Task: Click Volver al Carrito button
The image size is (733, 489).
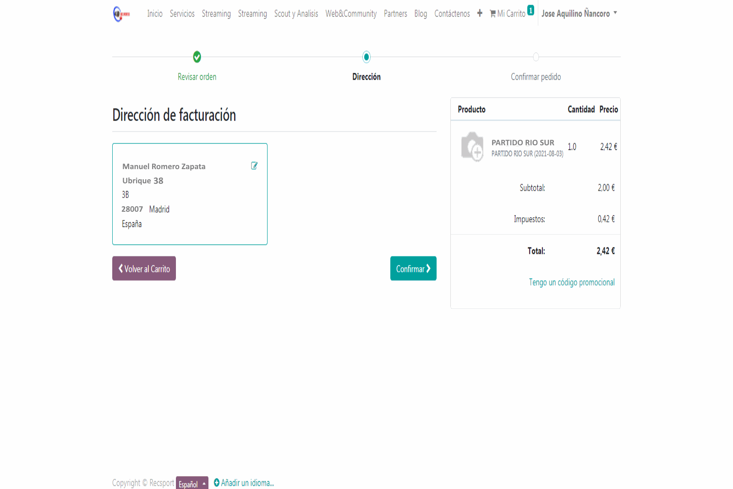Action: pyautogui.click(x=144, y=269)
